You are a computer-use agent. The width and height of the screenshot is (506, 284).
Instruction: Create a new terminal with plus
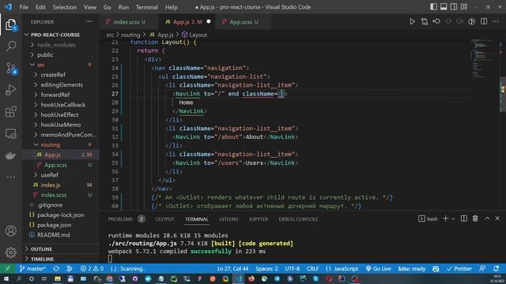pyautogui.click(x=445, y=219)
